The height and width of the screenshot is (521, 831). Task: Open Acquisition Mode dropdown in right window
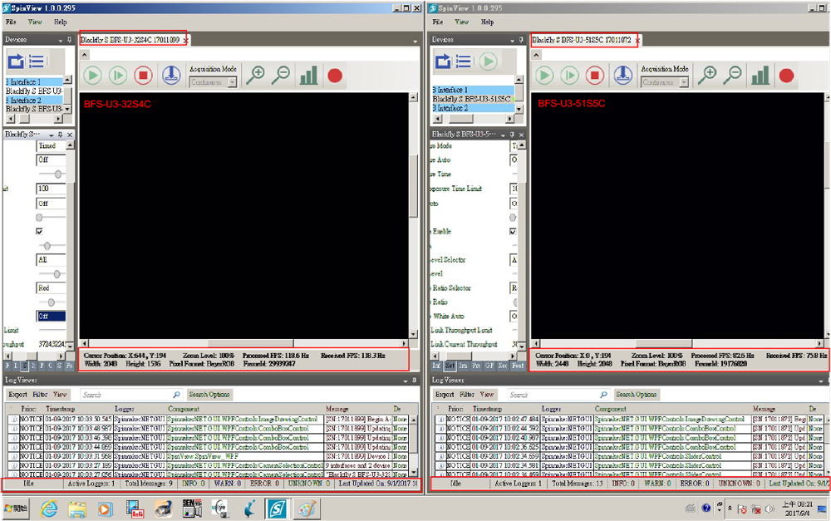(665, 82)
